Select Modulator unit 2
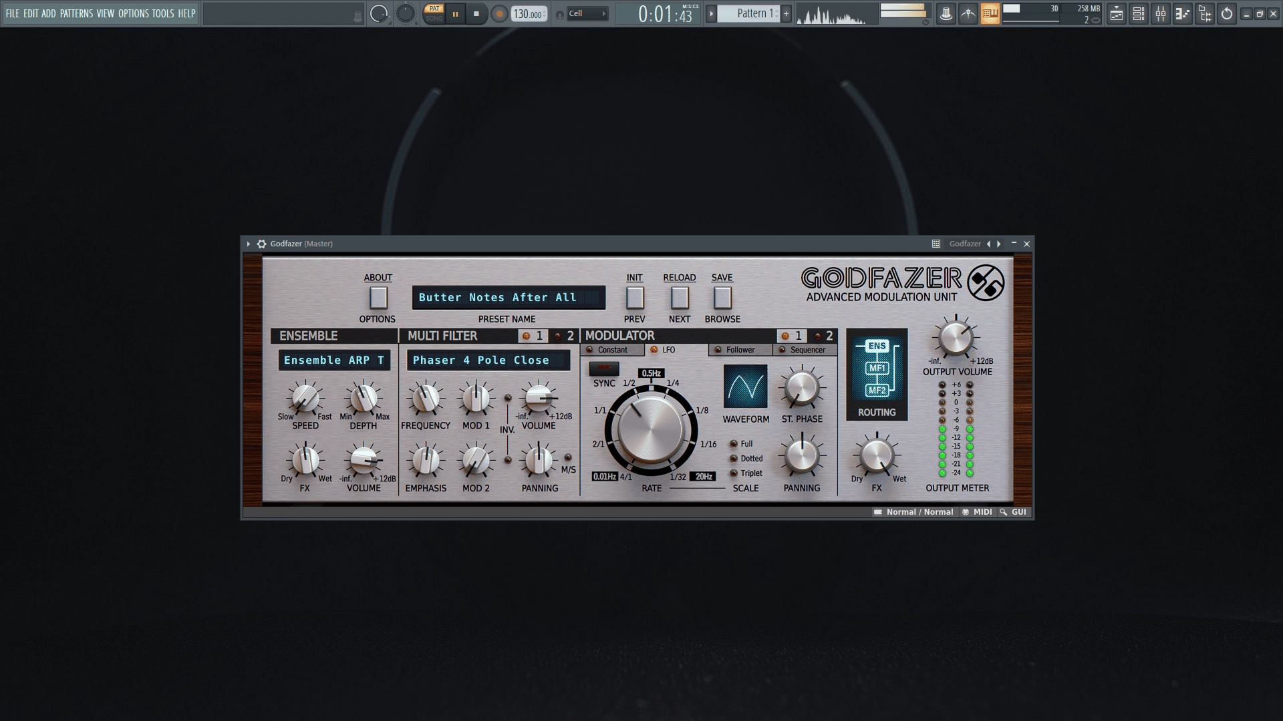Screen dimensions: 1283x721 coord(823,336)
